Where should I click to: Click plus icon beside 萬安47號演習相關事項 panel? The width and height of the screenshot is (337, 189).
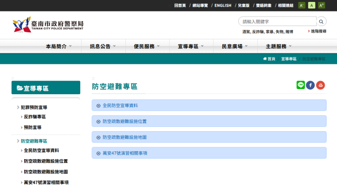(x=98, y=153)
